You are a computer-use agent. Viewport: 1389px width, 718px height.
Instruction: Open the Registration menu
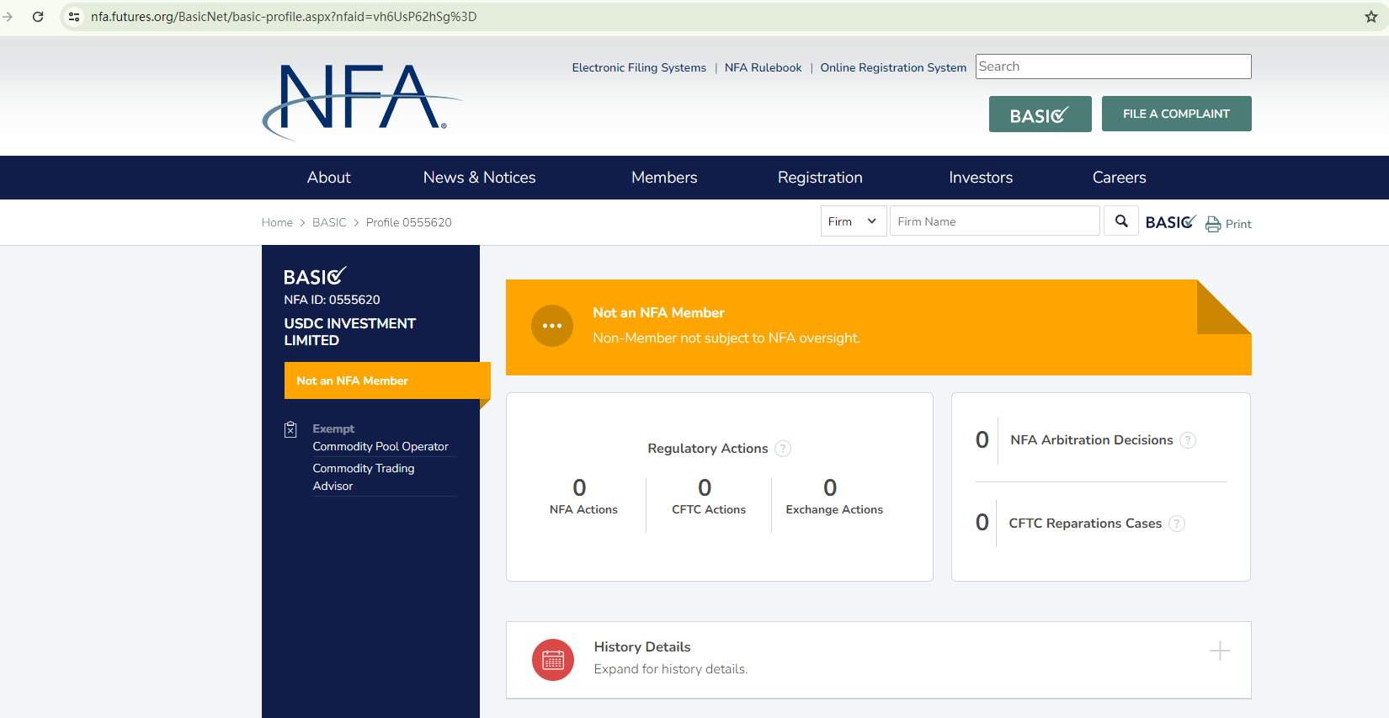(820, 178)
